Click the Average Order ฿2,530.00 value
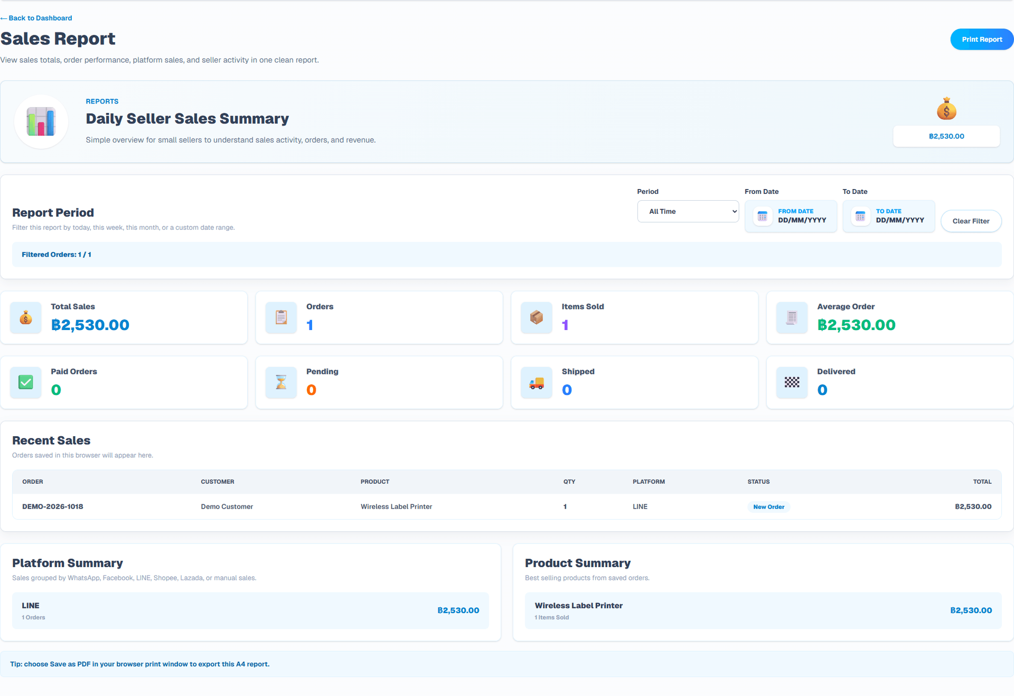The width and height of the screenshot is (1014, 696). pyautogui.click(x=857, y=325)
